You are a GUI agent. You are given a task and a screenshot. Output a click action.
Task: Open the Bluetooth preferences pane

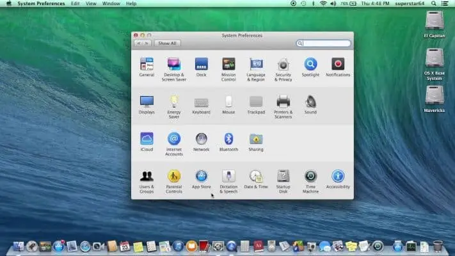pos(228,142)
